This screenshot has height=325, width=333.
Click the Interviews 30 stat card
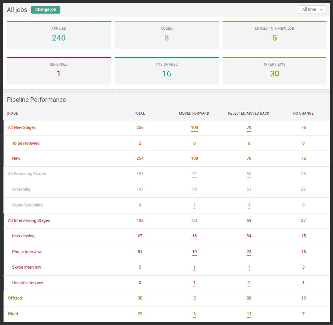tap(274, 71)
